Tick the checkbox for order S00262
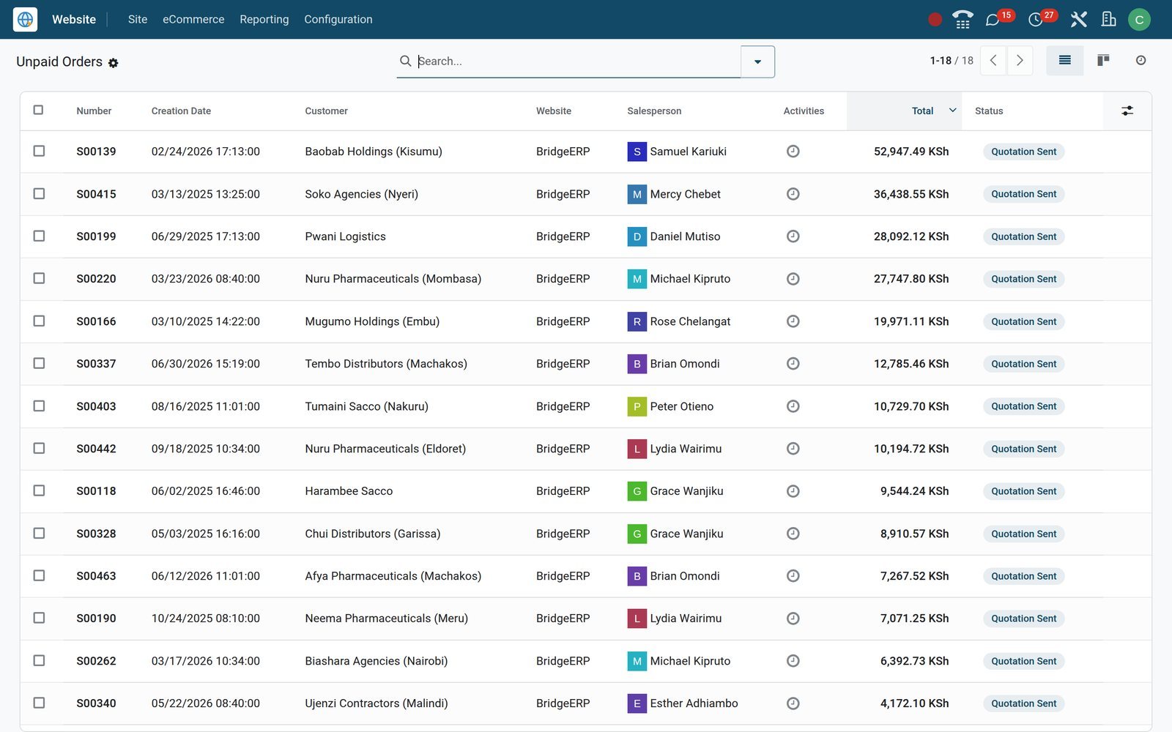 (39, 660)
